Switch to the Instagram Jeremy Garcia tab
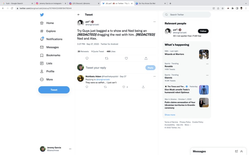The height and width of the screenshot is (155, 249). (51, 3)
